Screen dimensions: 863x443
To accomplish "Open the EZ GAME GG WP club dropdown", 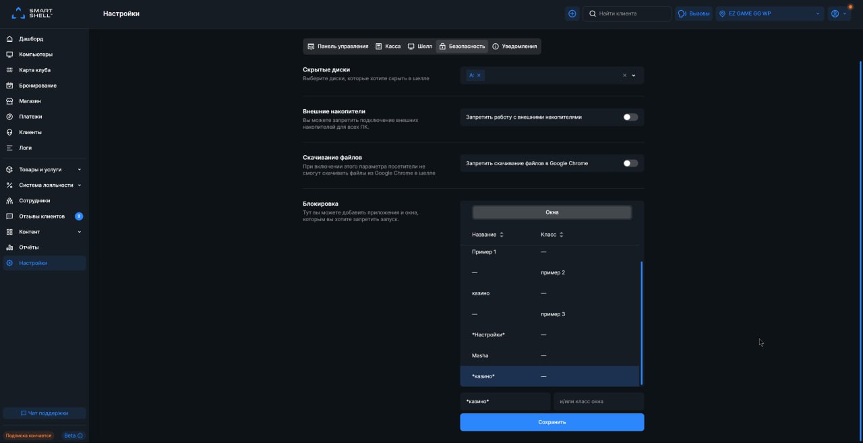I will [770, 13].
